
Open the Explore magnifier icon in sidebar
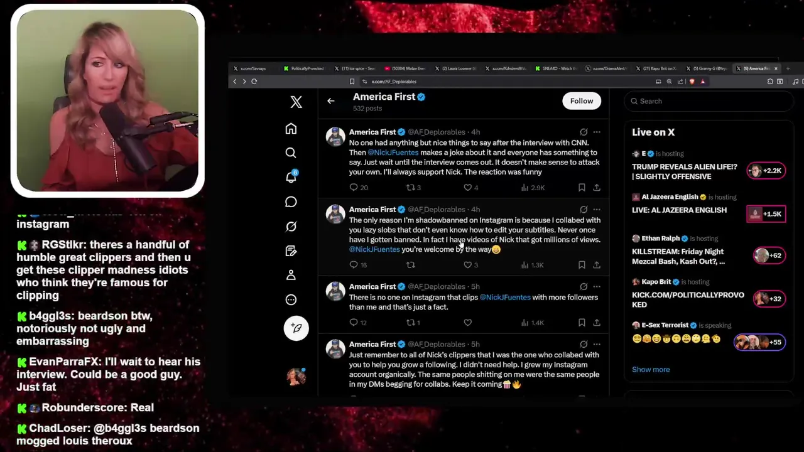291,153
